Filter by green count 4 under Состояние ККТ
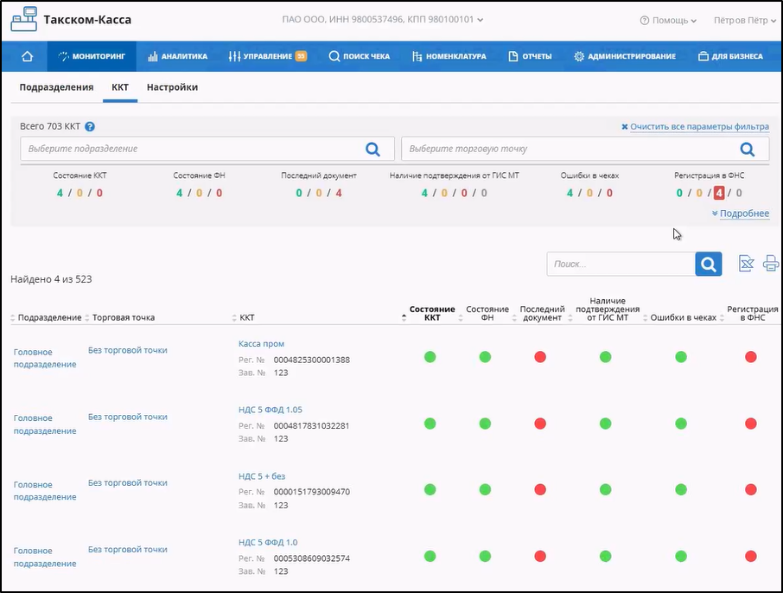 point(60,193)
